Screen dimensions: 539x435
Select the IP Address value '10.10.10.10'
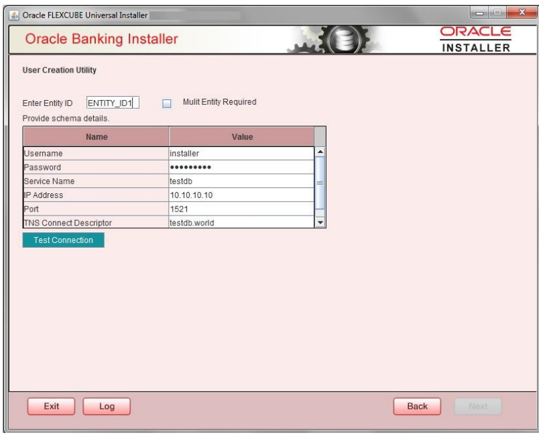coord(241,195)
